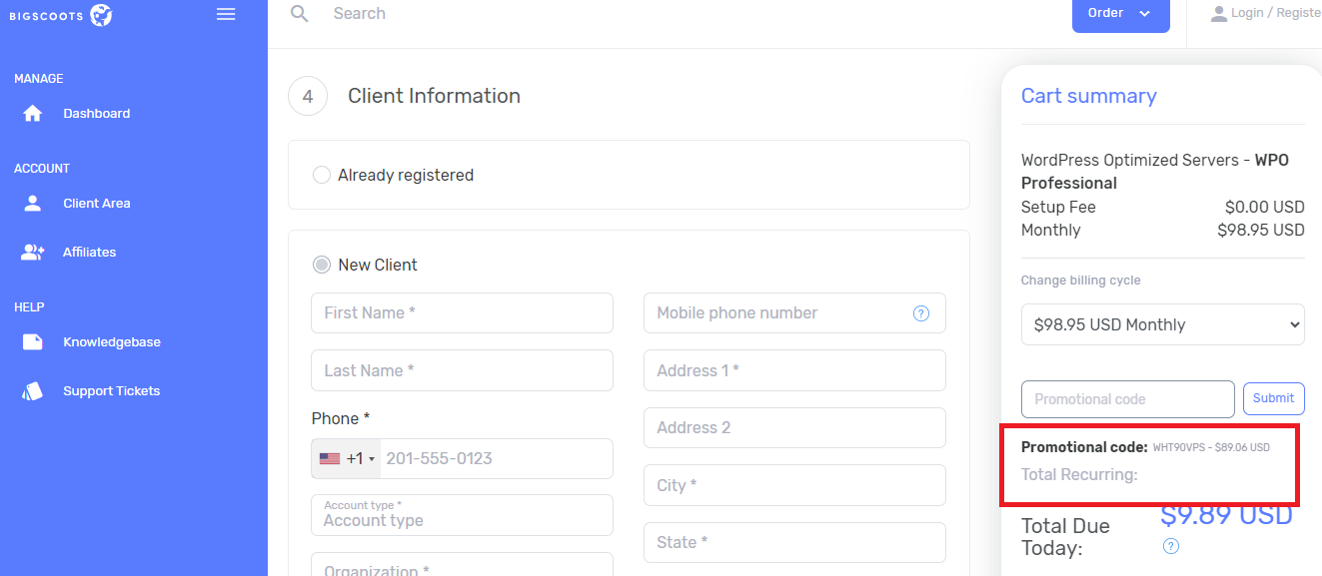Open Support Tickets in the sidebar

[x=112, y=391]
